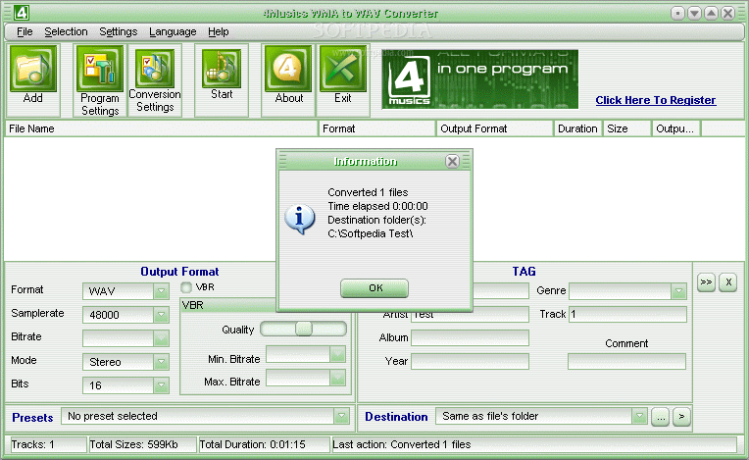This screenshot has height=460, width=749.
Task: Click the title bar up-arrow button
Action: tap(712, 13)
